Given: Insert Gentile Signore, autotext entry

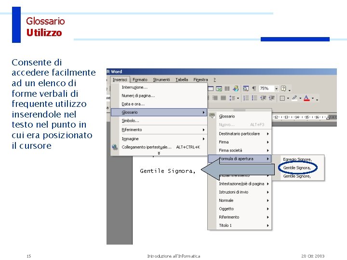Looking at the screenshot, I should (x=298, y=176).
